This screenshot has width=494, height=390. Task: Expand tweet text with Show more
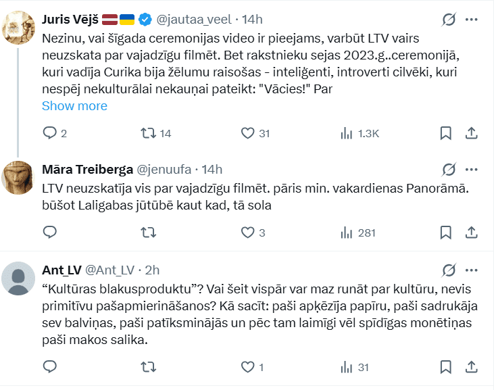coord(74,106)
